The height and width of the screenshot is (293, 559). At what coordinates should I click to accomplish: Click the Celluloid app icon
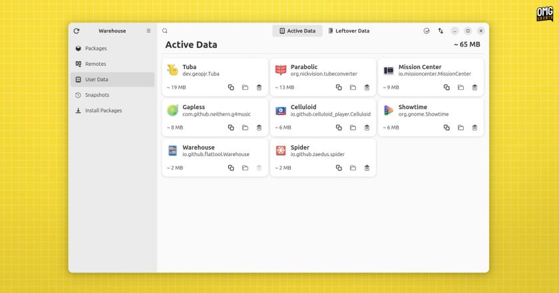[x=281, y=111]
